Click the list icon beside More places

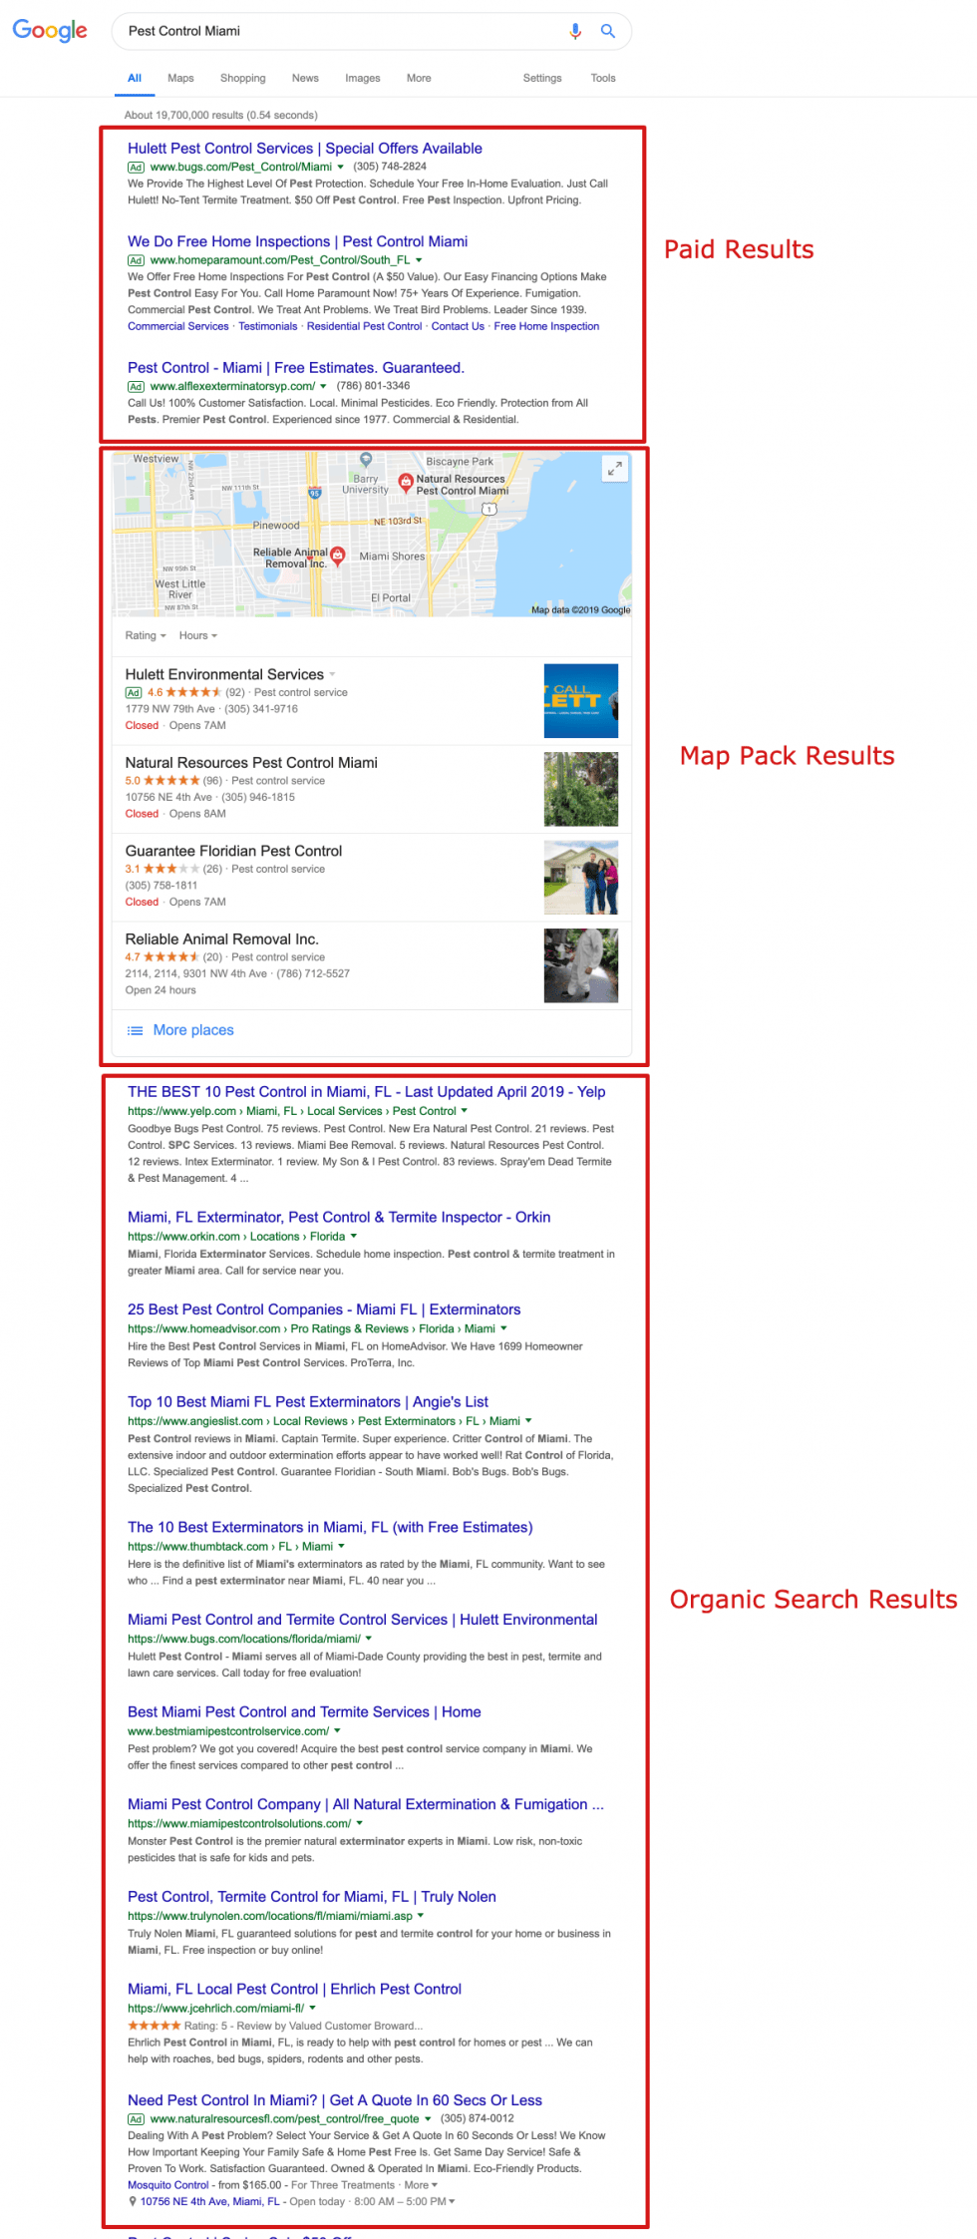[136, 1030]
